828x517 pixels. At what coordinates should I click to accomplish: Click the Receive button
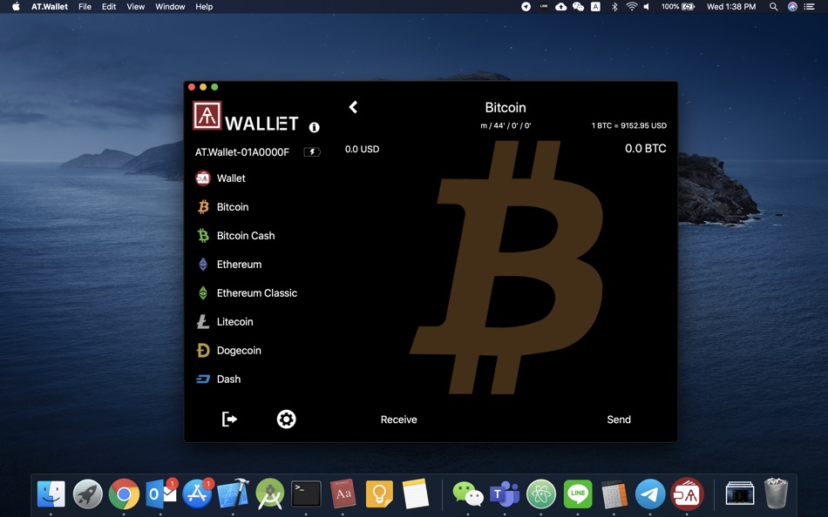pyautogui.click(x=398, y=420)
